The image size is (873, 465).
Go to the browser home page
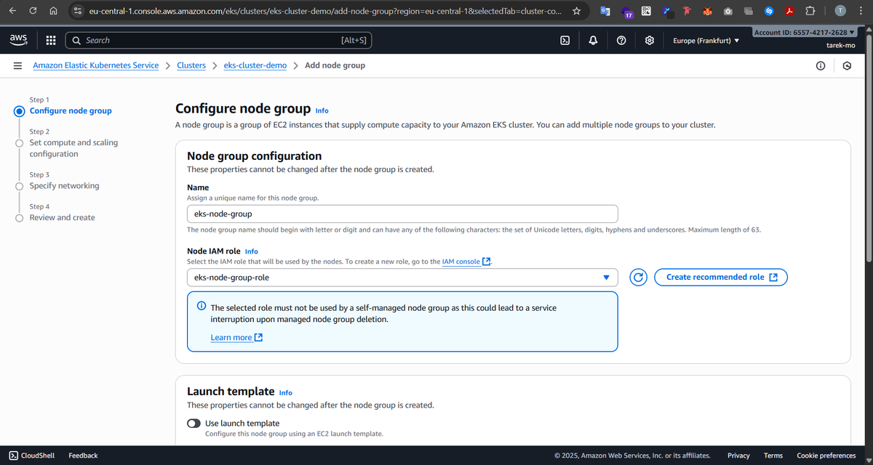53,11
